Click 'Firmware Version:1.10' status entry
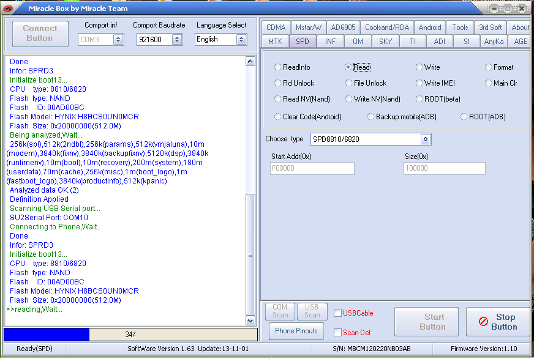Image resolution: width=534 pixels, height=359 pixels. click(x=484, y=349)
